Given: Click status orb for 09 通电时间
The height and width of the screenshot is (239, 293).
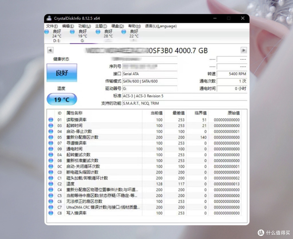Looking at the screenshot, I should tap(51, 149).
